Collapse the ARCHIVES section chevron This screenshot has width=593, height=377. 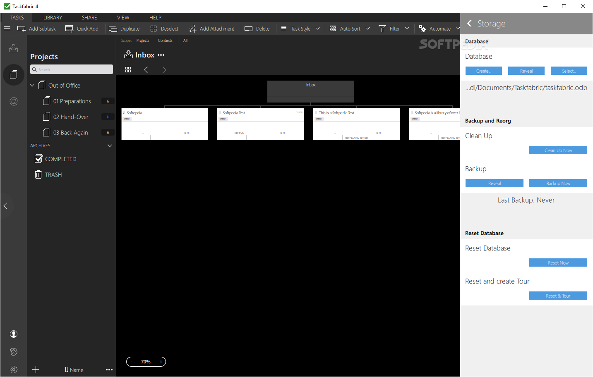[110, 146]
